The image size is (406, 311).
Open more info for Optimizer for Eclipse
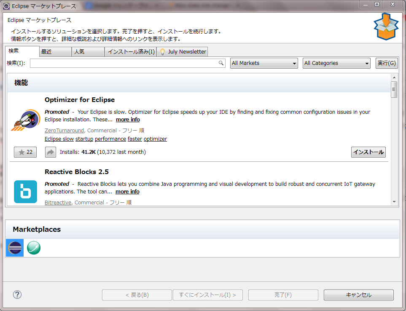[x=128, y=120]
